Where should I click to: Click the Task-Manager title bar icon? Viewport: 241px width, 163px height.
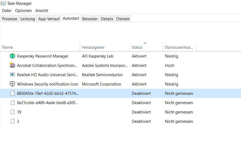coord(3,3)
